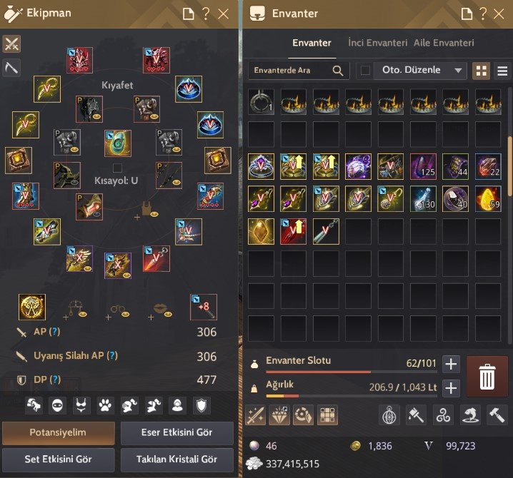
Task: Expand Envanter Slotu with plus button
Action: pos(451,364)
